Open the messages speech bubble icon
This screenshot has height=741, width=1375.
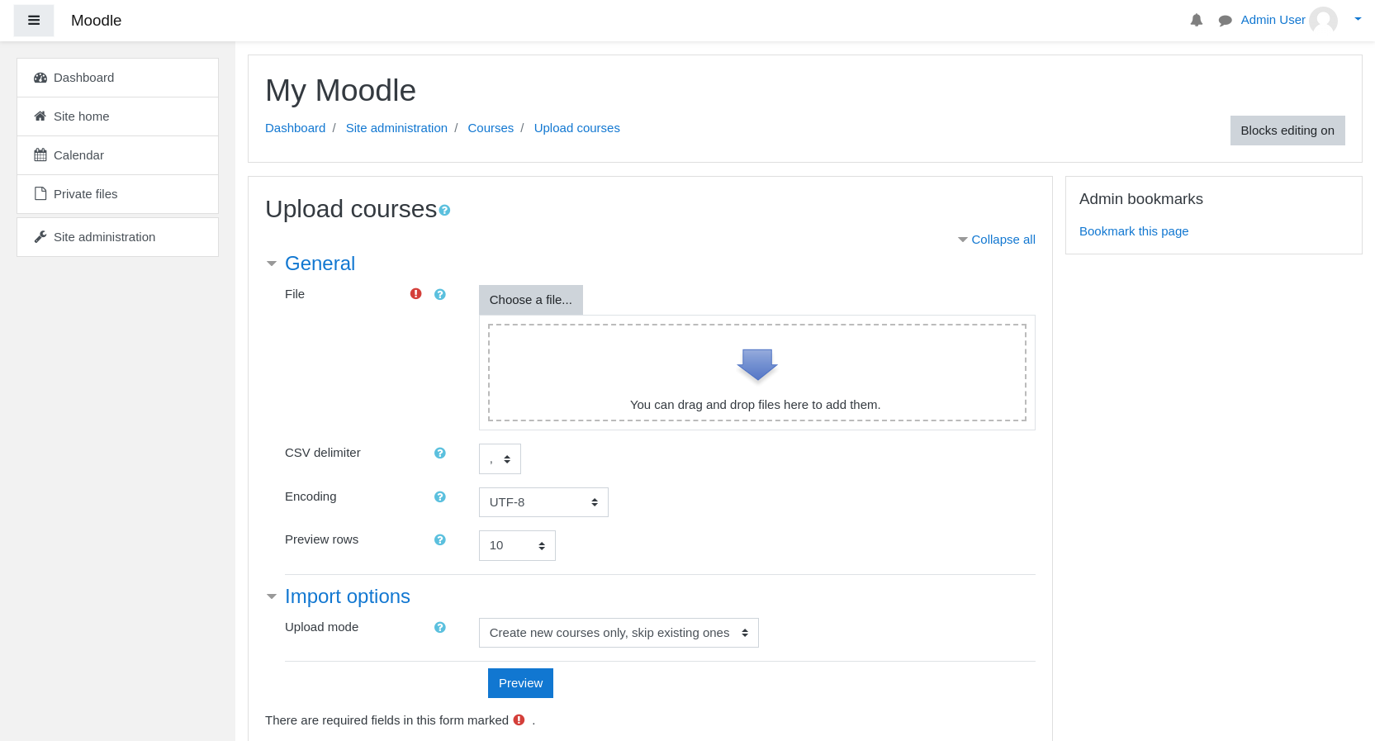[1225, 21]
